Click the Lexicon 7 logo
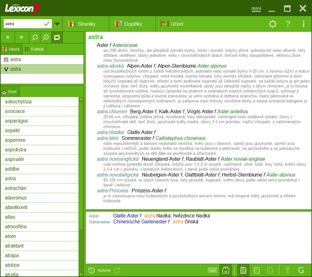 click(22, 9)
